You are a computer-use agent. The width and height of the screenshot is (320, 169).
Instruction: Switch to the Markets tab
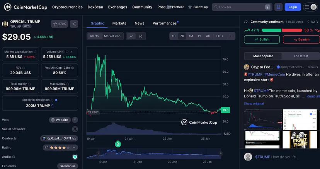(x=119, y=24)
